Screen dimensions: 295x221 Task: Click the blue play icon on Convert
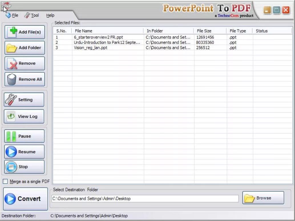10,199
